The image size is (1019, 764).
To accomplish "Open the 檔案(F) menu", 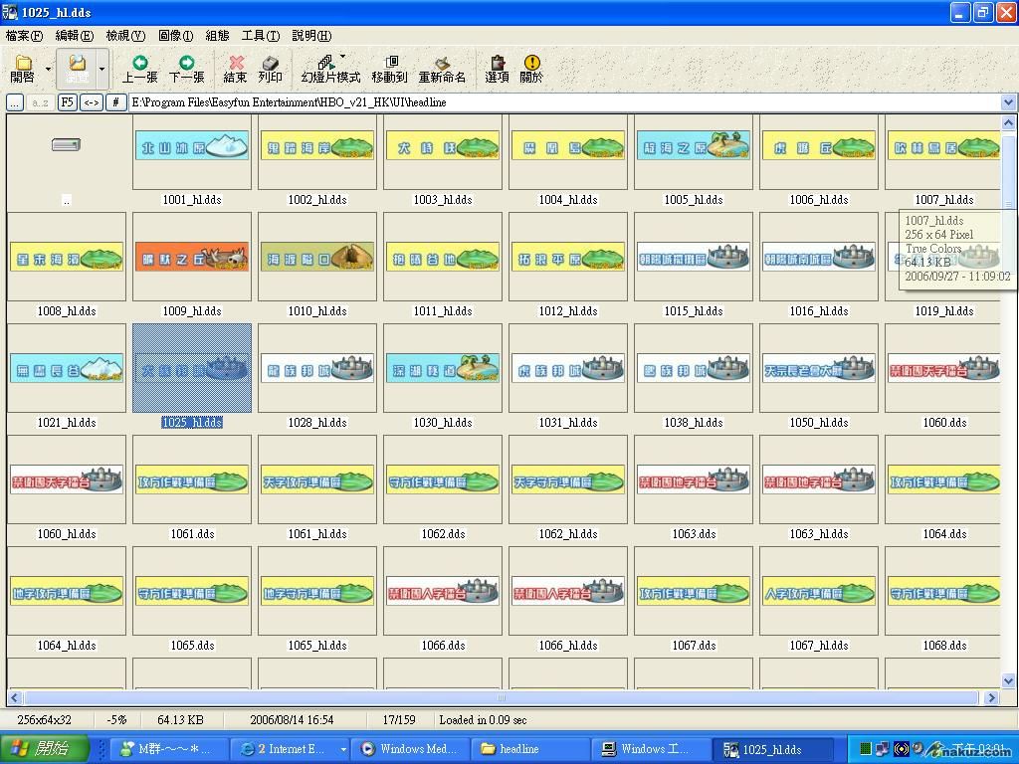I will [24, 36].
